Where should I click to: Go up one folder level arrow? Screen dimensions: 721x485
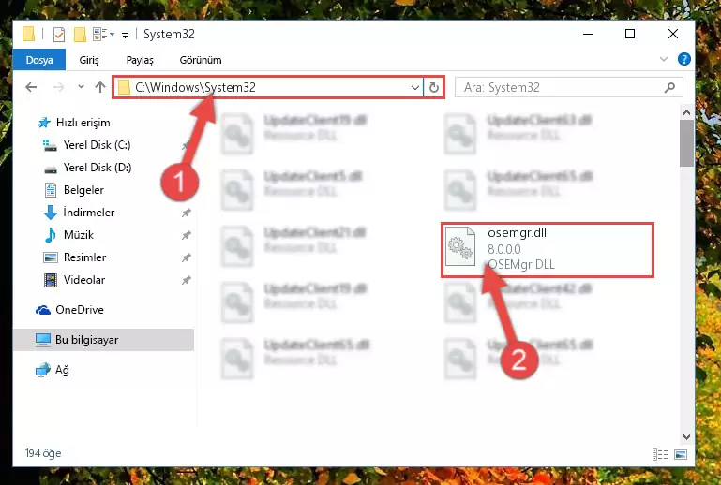100,87
